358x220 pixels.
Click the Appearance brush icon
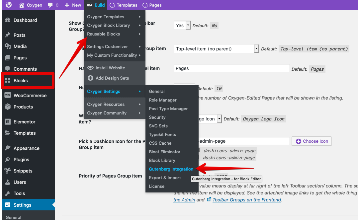point(8,148)
